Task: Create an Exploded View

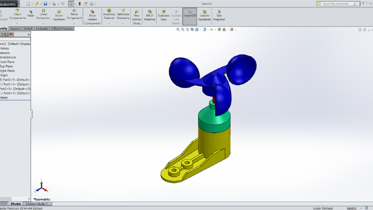Action: tap(163, 16)
